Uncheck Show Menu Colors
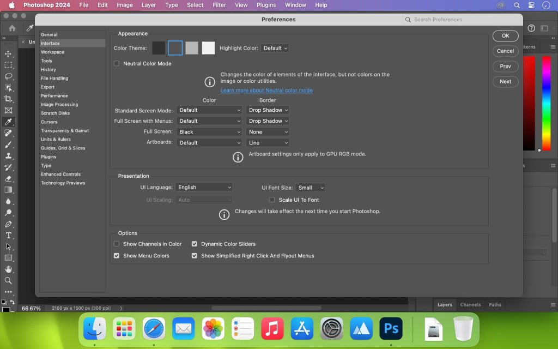This screenshot has height=349, width=558. point(116,255)
